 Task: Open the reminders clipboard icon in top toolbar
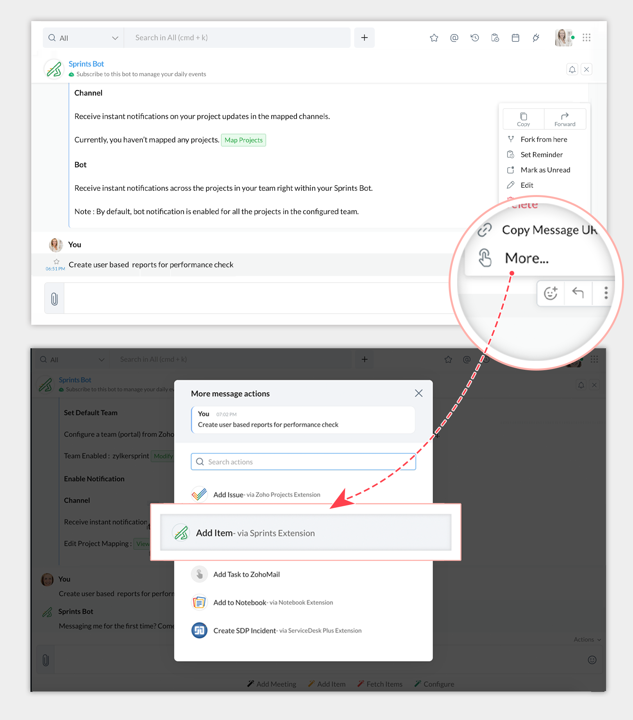(495, 38)
